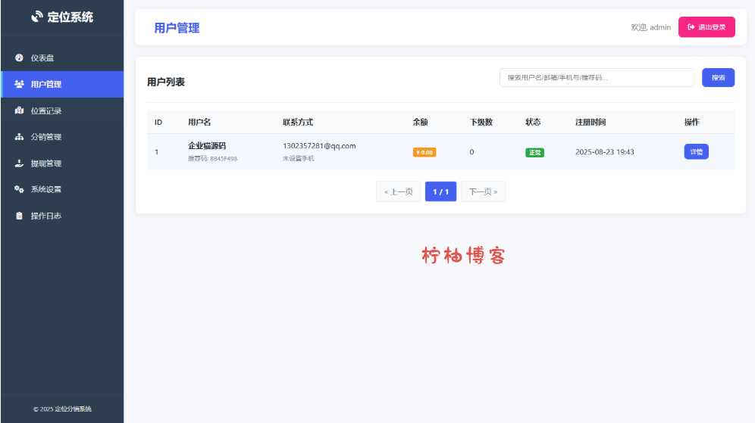Open 详情 for user 企业猫源码
This screenshot has height=423, width=755.
pyautogui.click(x=696, y=152)
